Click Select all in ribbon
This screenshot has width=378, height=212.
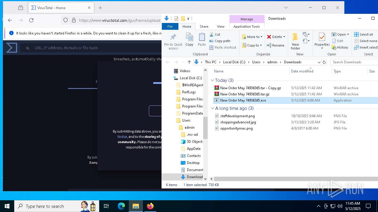[364, 34]
